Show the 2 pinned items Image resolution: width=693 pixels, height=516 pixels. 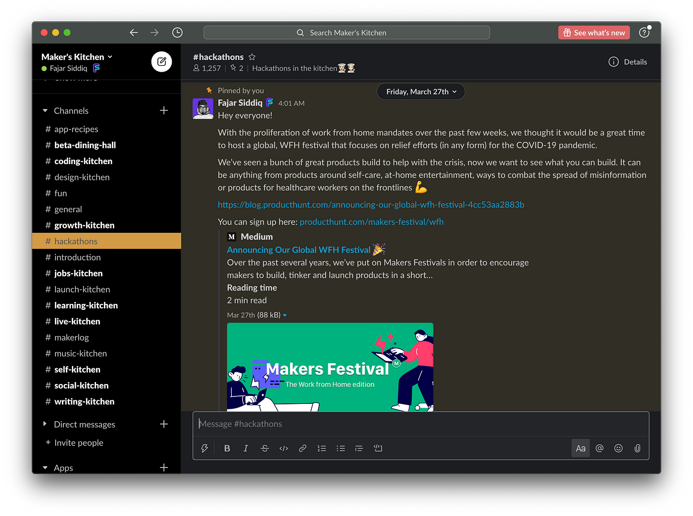click(x=237, y=68)
